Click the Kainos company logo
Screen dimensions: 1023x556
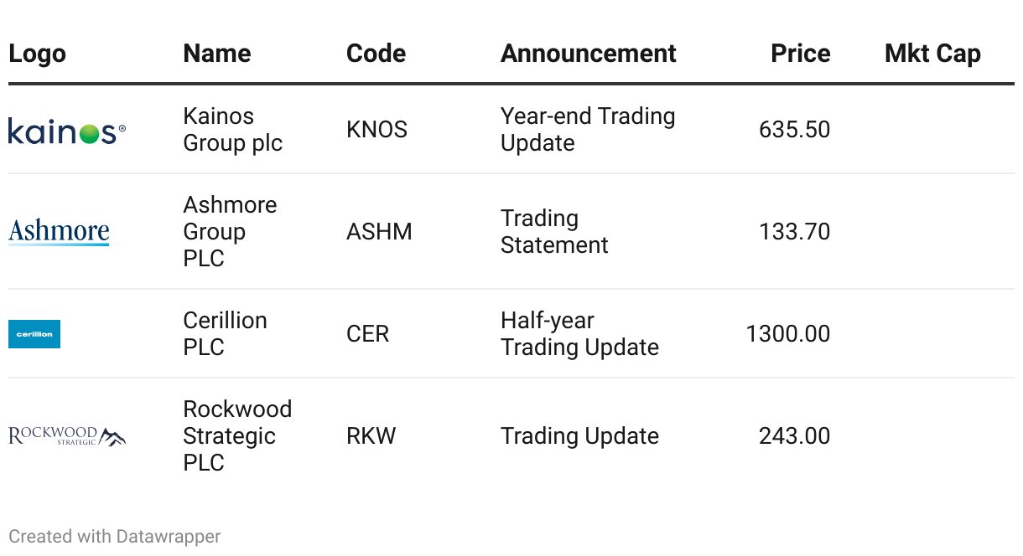[67, 131]
